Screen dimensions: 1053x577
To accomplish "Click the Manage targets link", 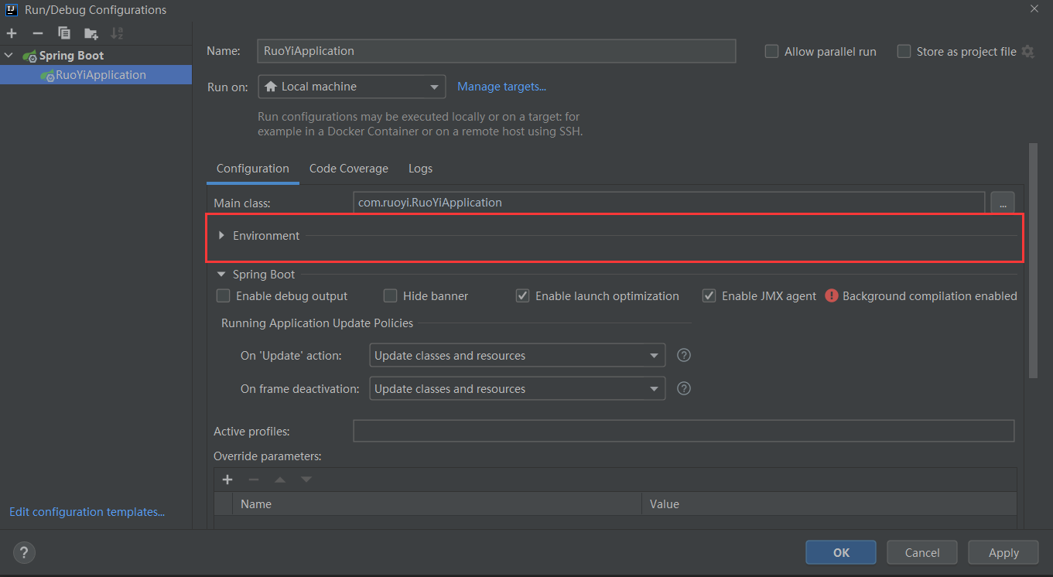I will tap(501, 87).
